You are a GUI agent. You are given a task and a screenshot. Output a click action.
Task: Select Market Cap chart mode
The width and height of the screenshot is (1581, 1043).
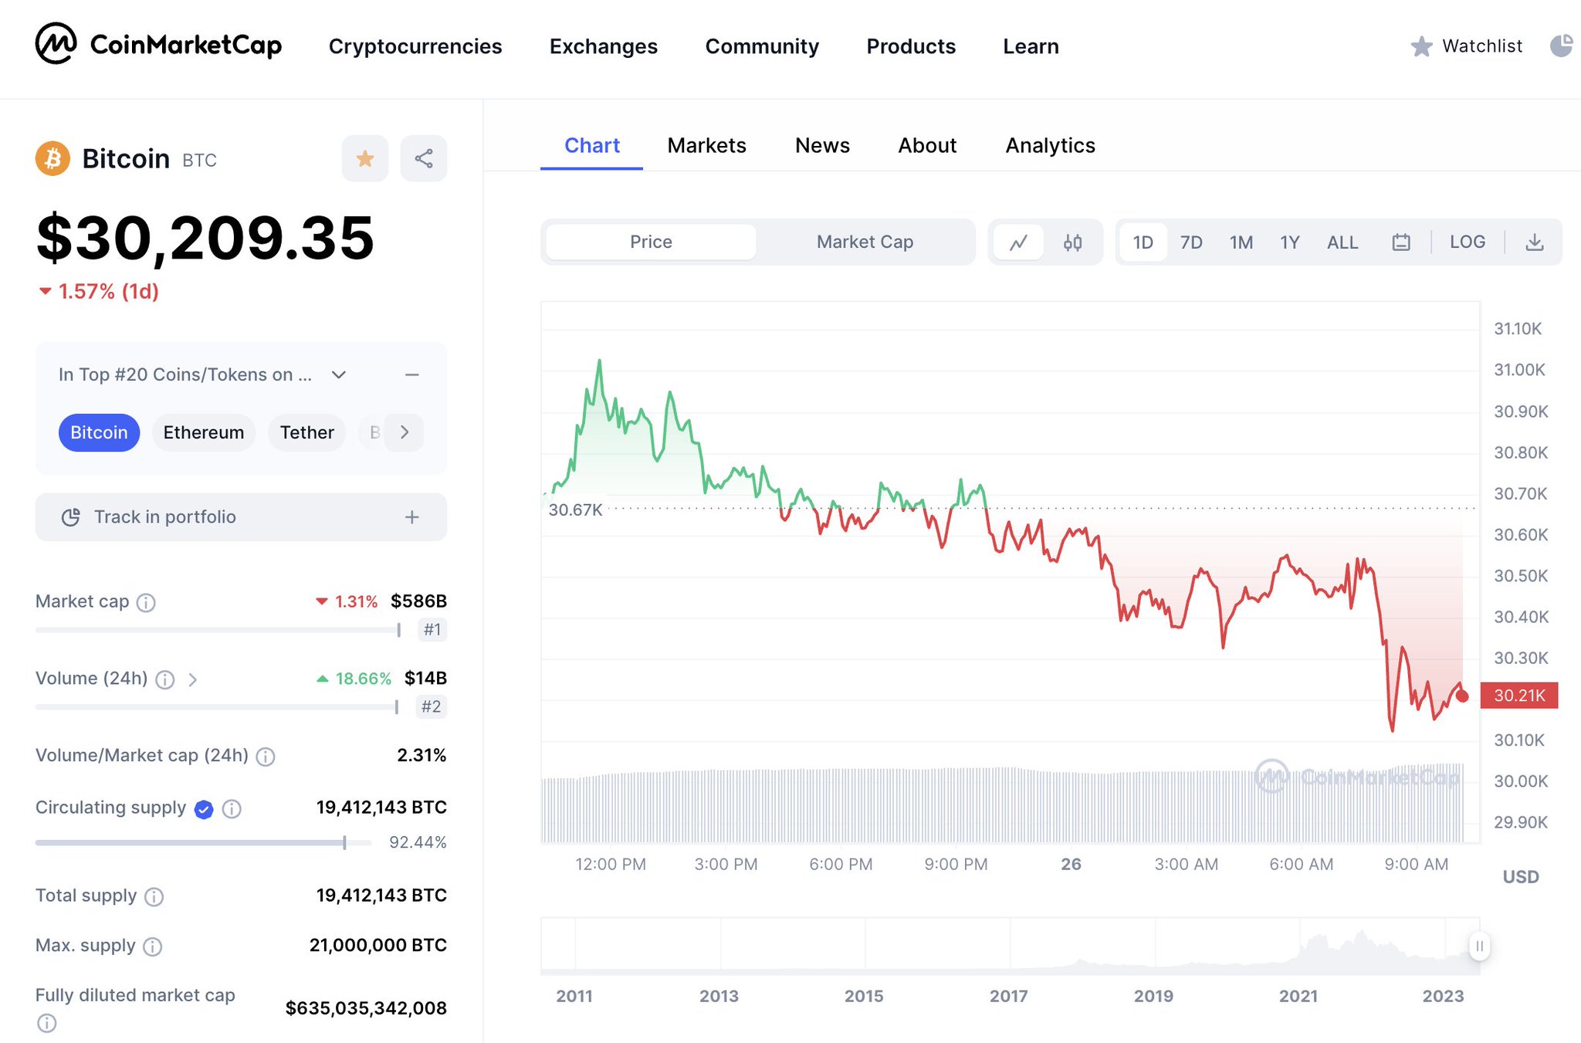point(865,242)
